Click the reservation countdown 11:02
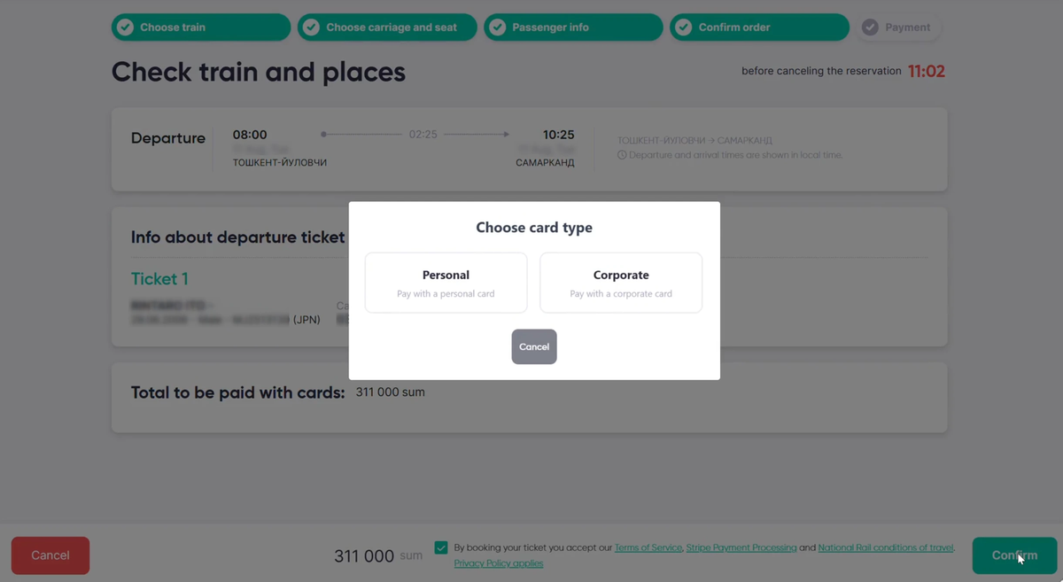Viewport: 1063px width, 582px height. [x=927, y=72]
